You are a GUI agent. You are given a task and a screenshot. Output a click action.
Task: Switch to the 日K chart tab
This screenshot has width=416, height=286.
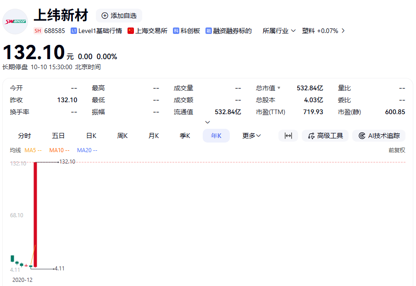[x=91, y=136]
